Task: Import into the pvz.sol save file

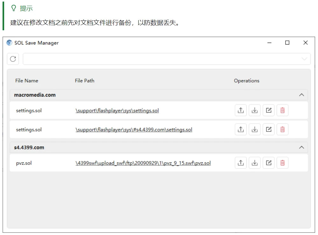Action: 255,163
